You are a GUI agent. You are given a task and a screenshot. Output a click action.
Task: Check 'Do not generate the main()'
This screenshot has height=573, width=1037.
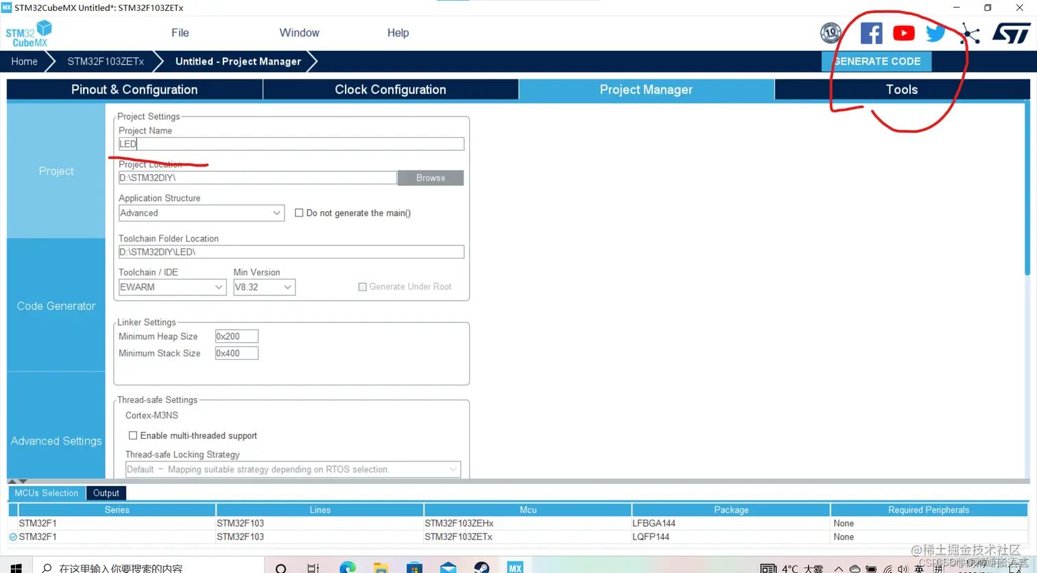click(299, 213)
